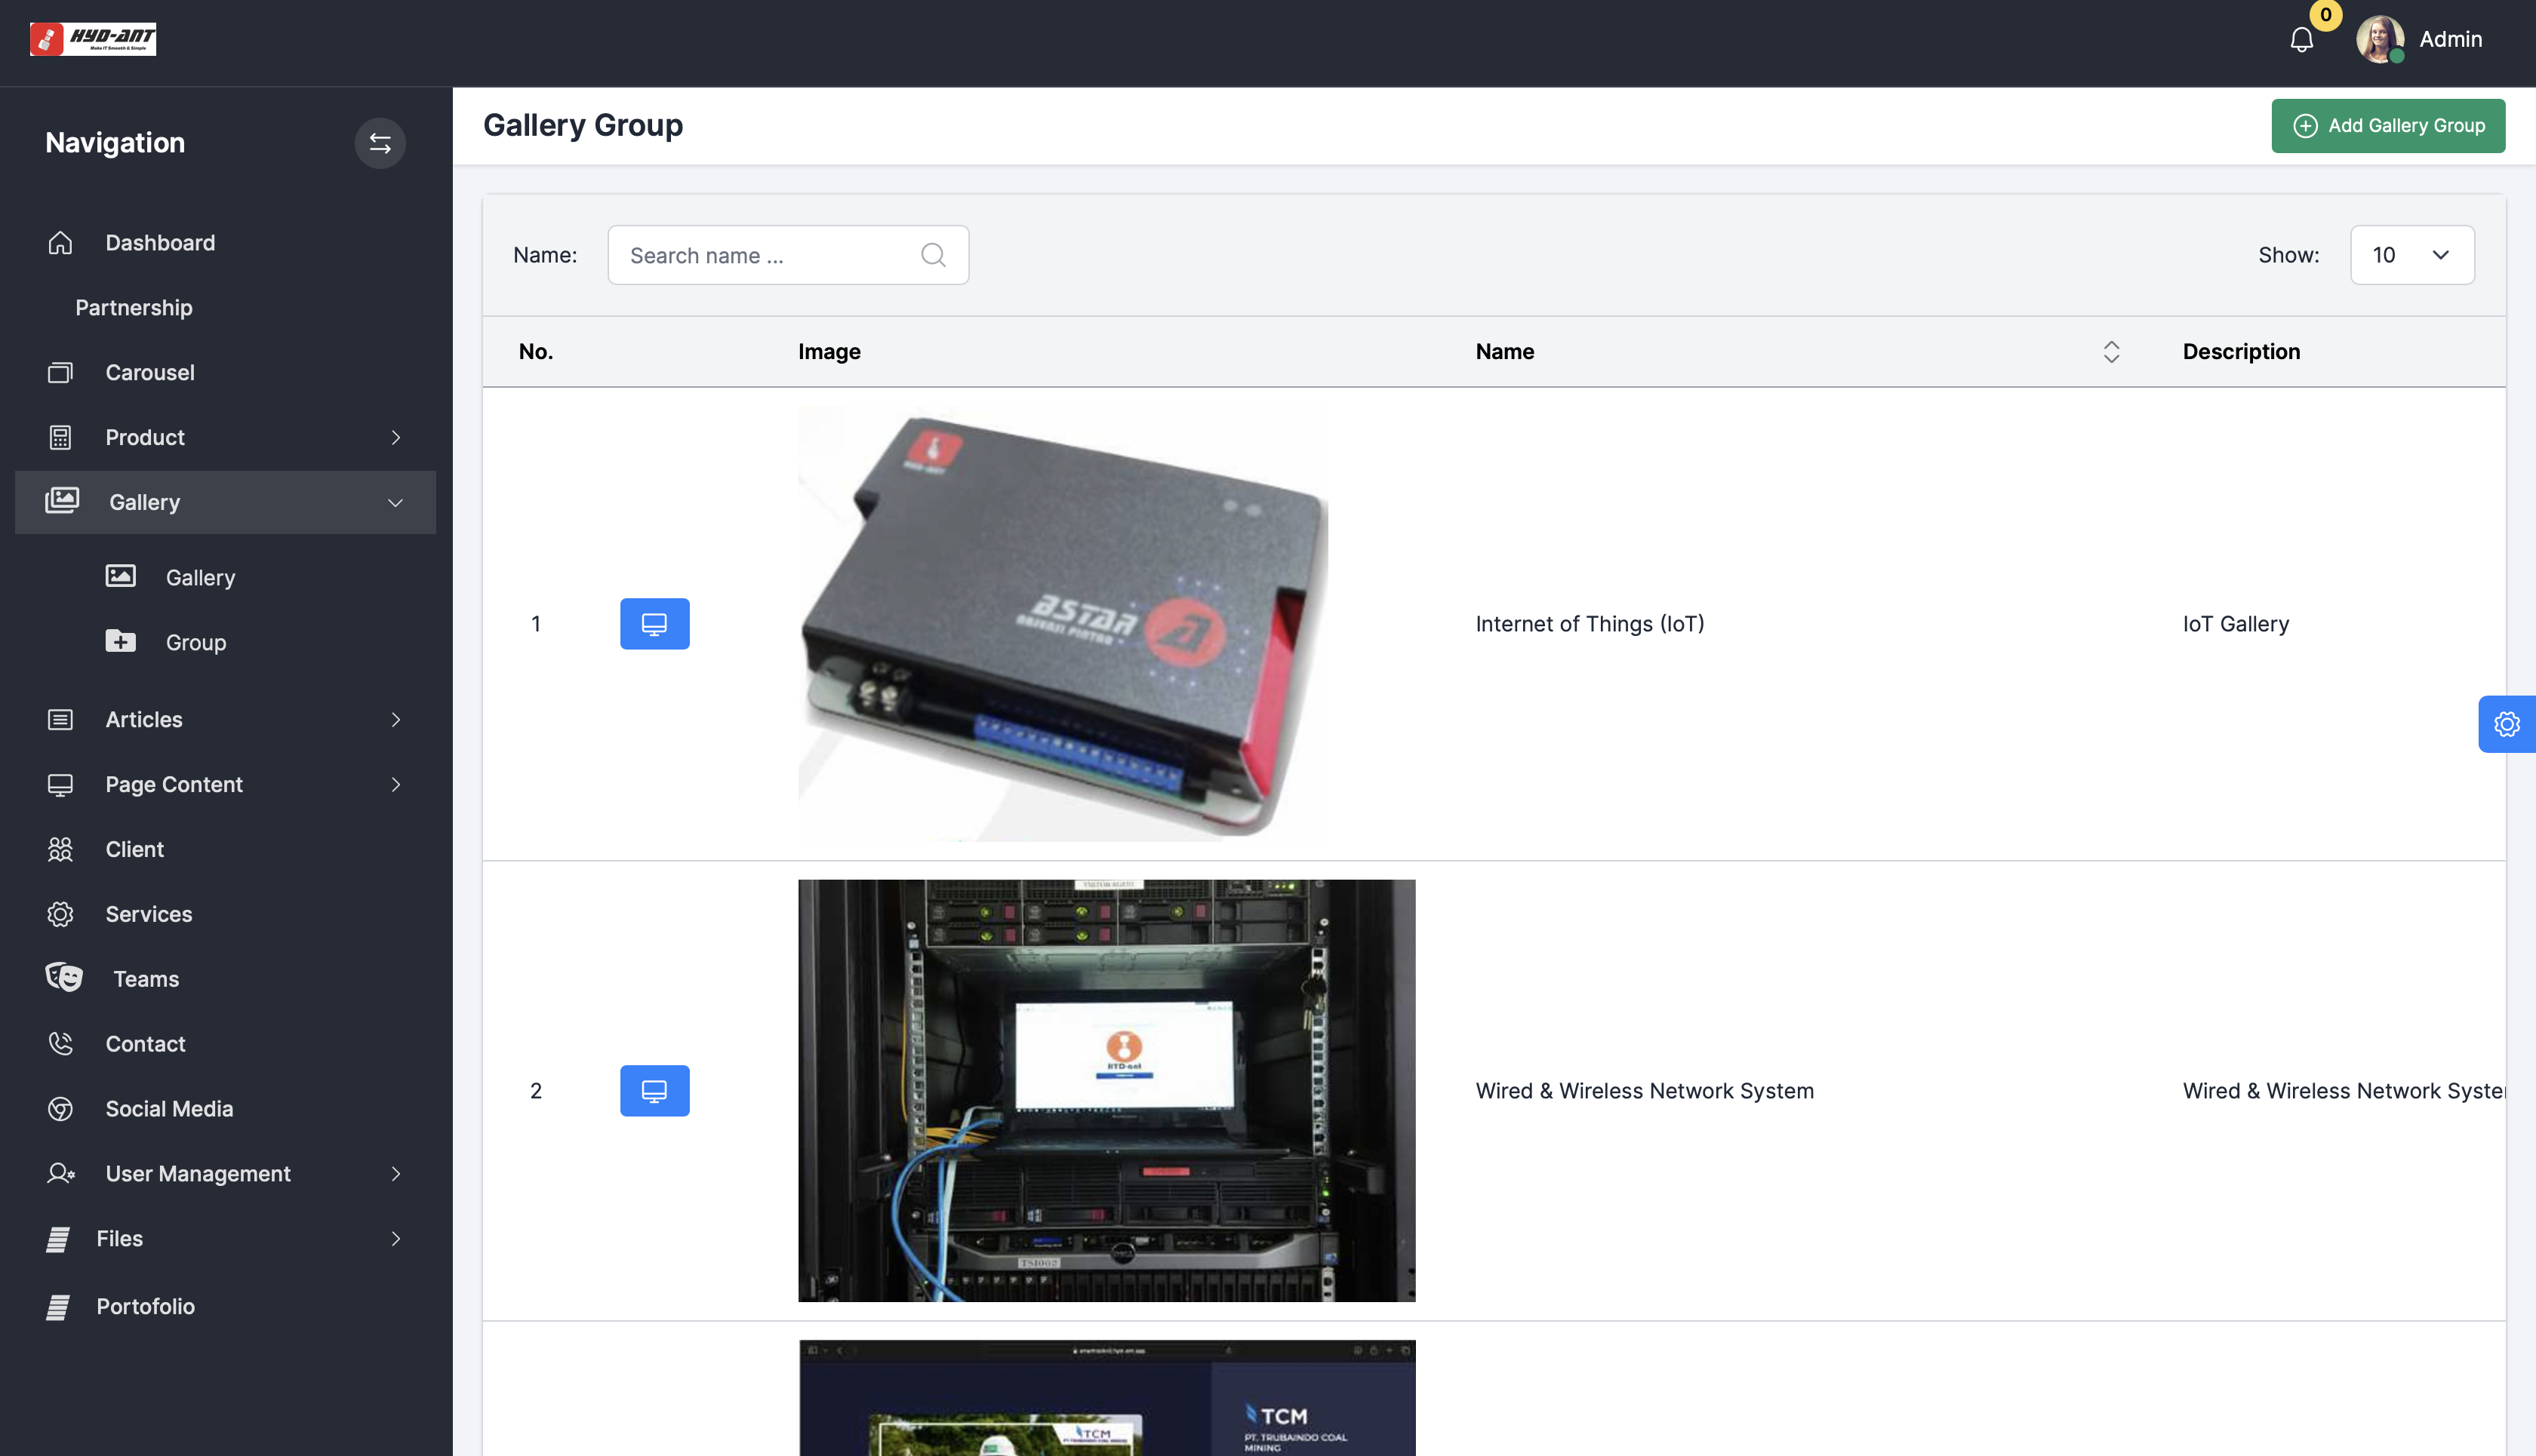Click the 'IoT Gallery' description cell
Viewport: 2536px width, 1456px height.
coord(2236,624)
